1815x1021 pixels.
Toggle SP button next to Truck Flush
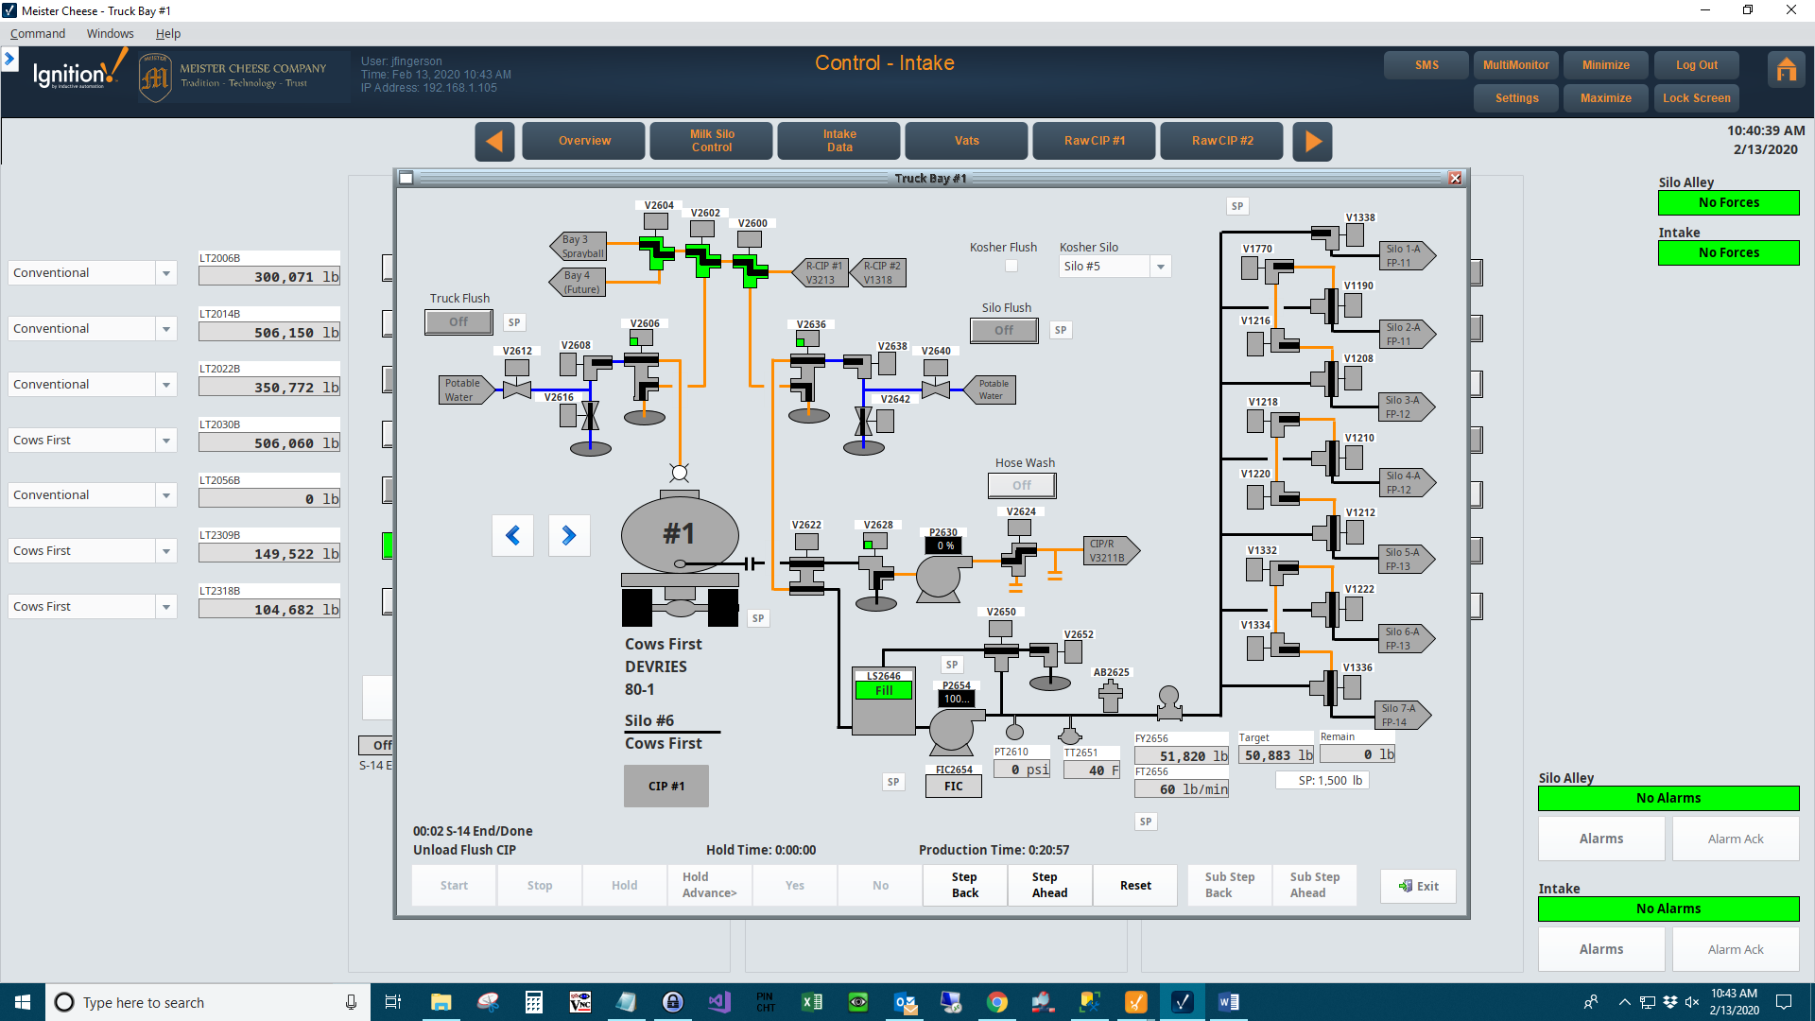[x=514, y=322]
